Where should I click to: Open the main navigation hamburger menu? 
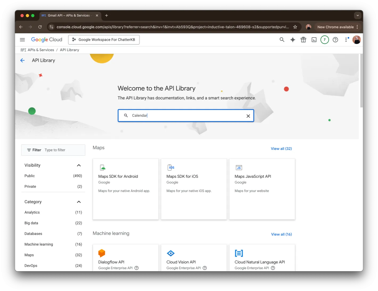tap(22, 40)
